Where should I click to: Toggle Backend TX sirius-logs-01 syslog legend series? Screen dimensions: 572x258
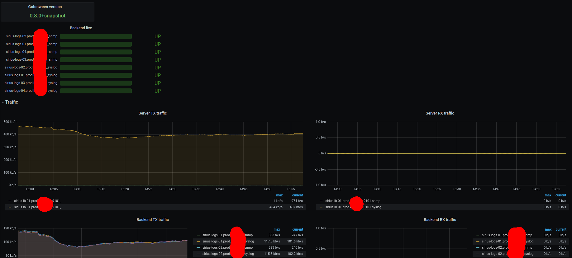tap(228, 242)
